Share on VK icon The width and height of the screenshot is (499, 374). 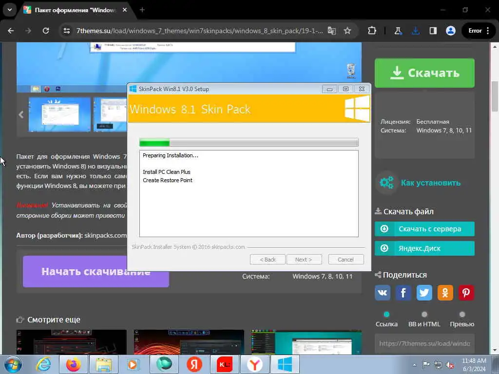383,293
